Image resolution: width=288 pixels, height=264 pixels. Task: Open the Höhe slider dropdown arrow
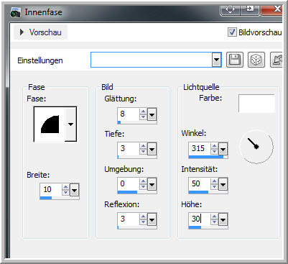[x=223, y=219]
